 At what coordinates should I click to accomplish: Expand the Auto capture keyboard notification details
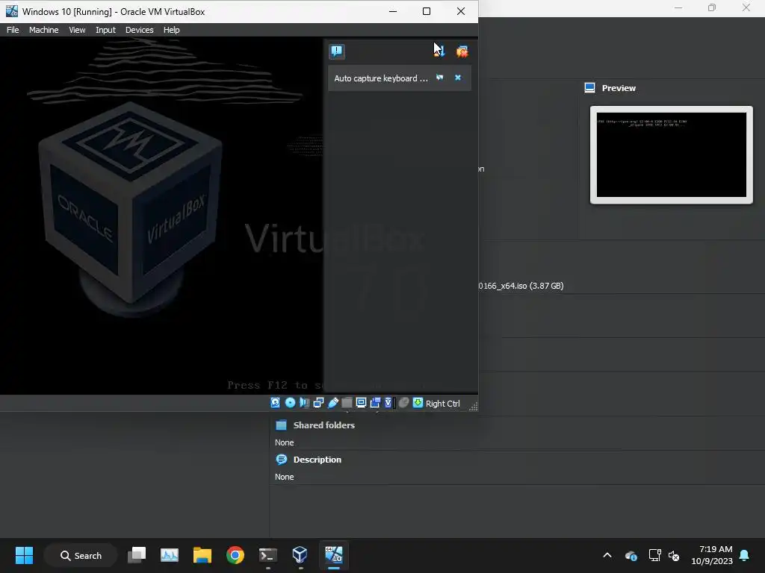pos(439,78)
